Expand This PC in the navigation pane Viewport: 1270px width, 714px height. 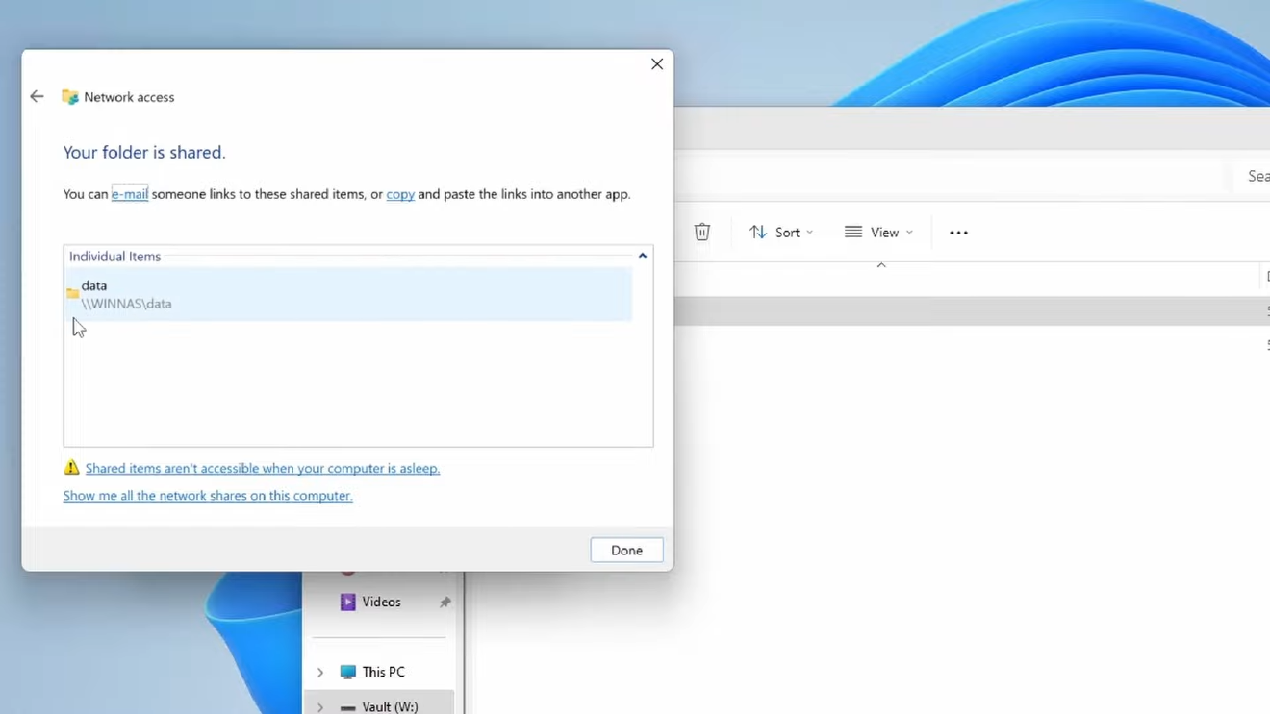(x=320, y=671)
